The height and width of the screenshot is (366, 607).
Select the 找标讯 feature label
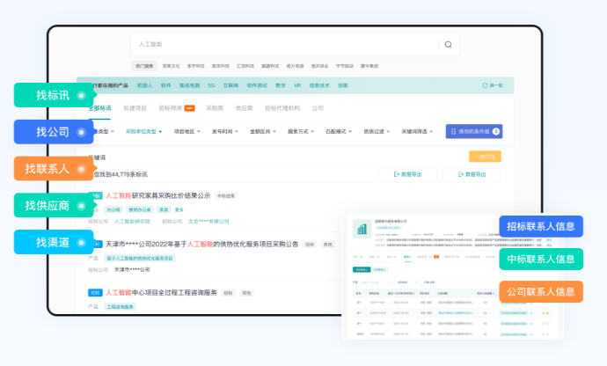[x=55, y=95]
